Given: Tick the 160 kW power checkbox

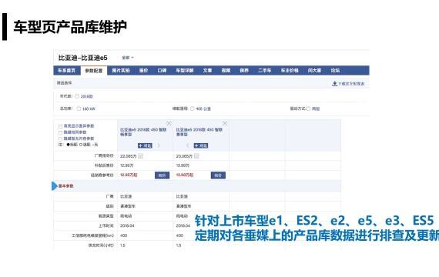Looking at the screenshot, I should pos(79,108).
